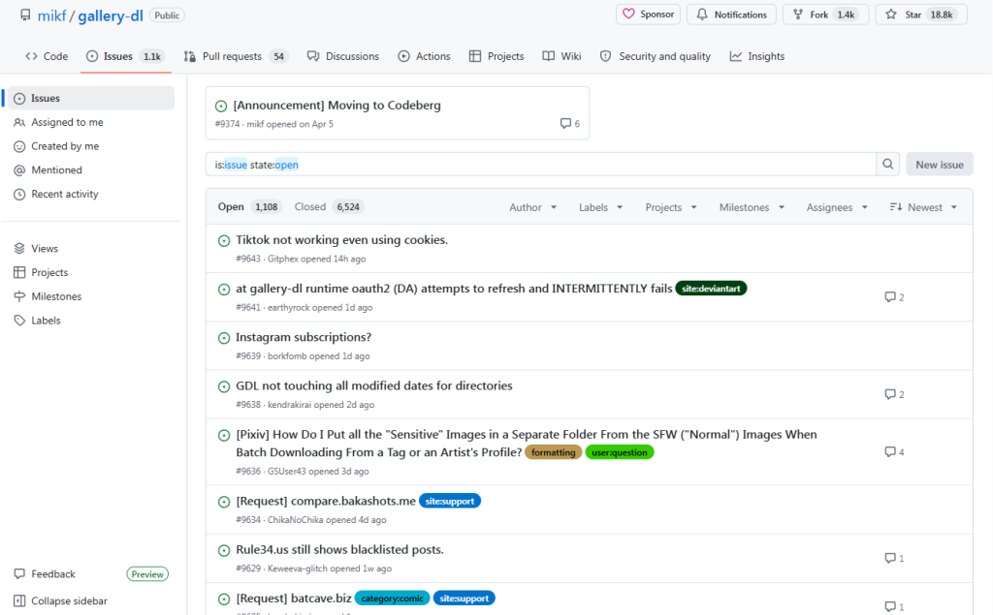Click open-issue circle icon beside Tiktok issue
Screen dimensions: 993x615
click(224, 240)
